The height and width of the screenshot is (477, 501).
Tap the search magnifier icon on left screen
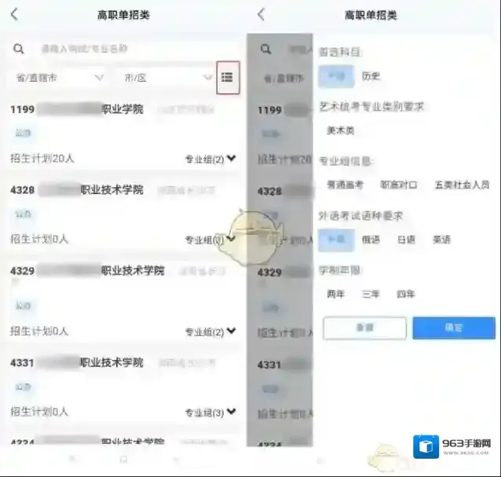tap(19, 49)
